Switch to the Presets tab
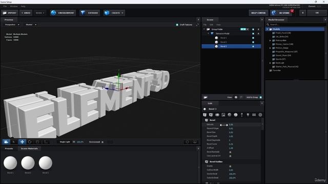328x184 pixels. tap(9, 149)
